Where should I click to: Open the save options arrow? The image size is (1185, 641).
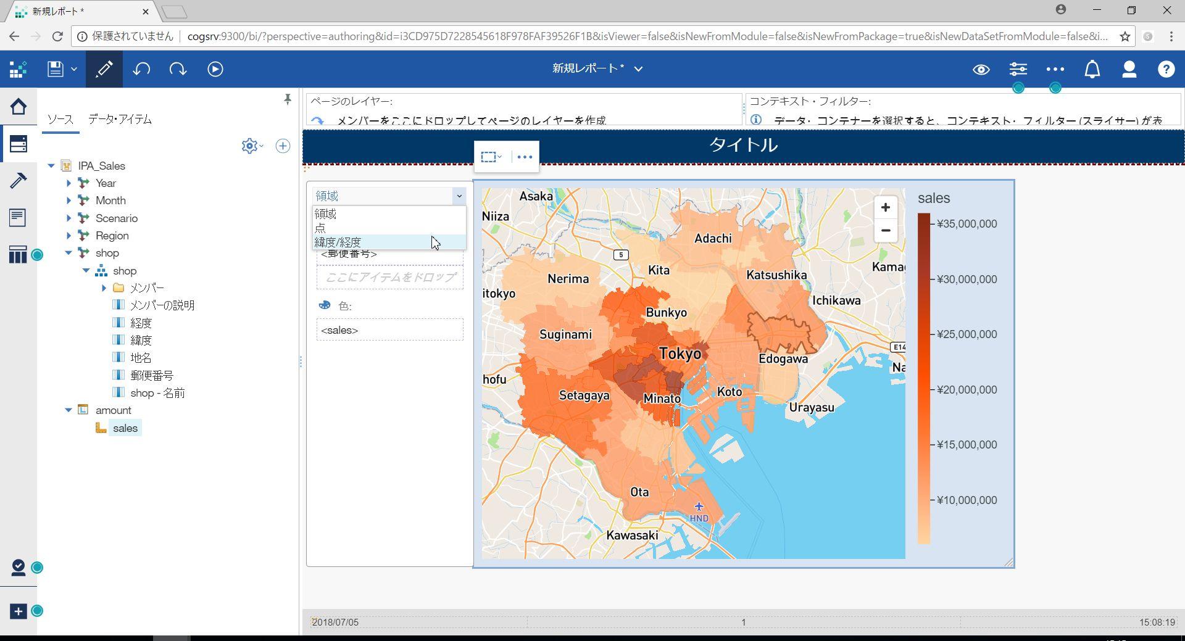[74, 69]
